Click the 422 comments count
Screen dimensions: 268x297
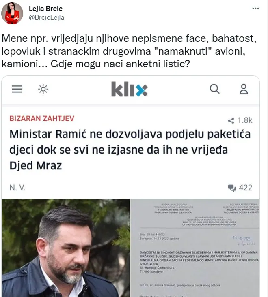246,188
